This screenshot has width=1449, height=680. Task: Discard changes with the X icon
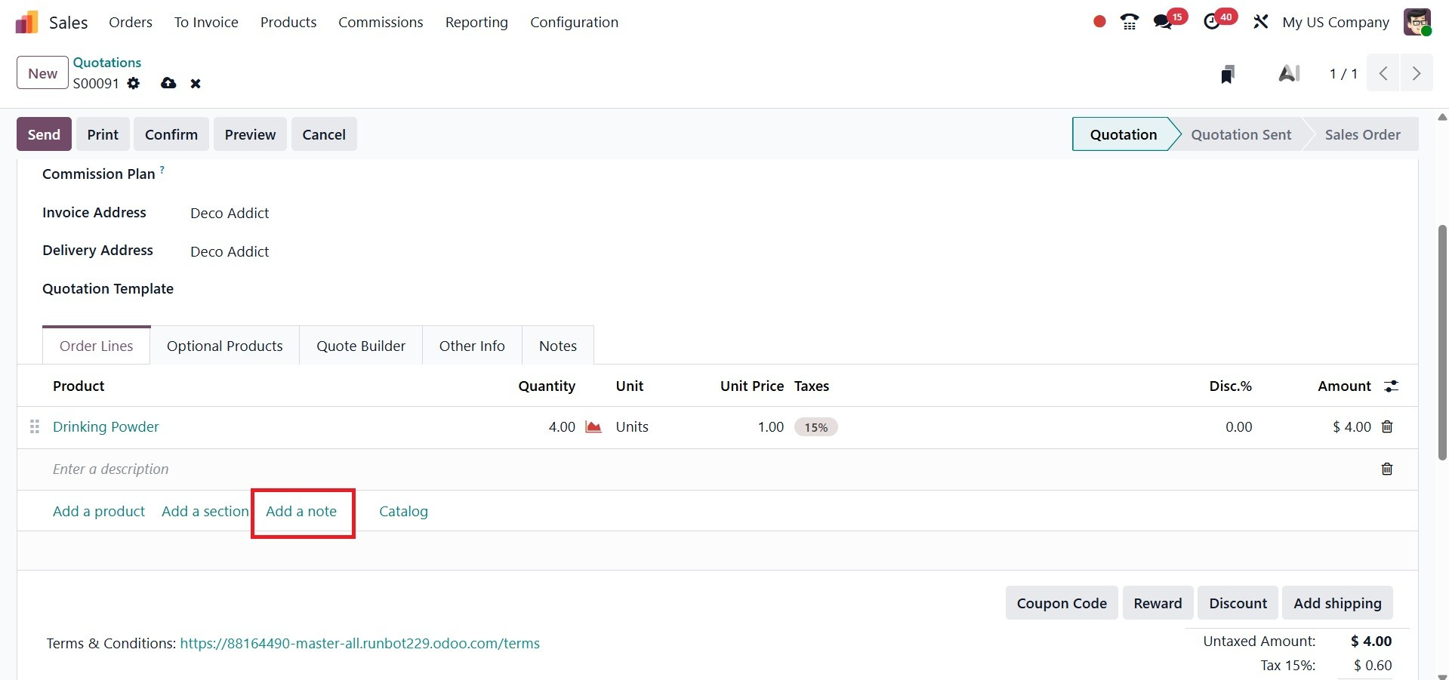[x=196, y=84]
